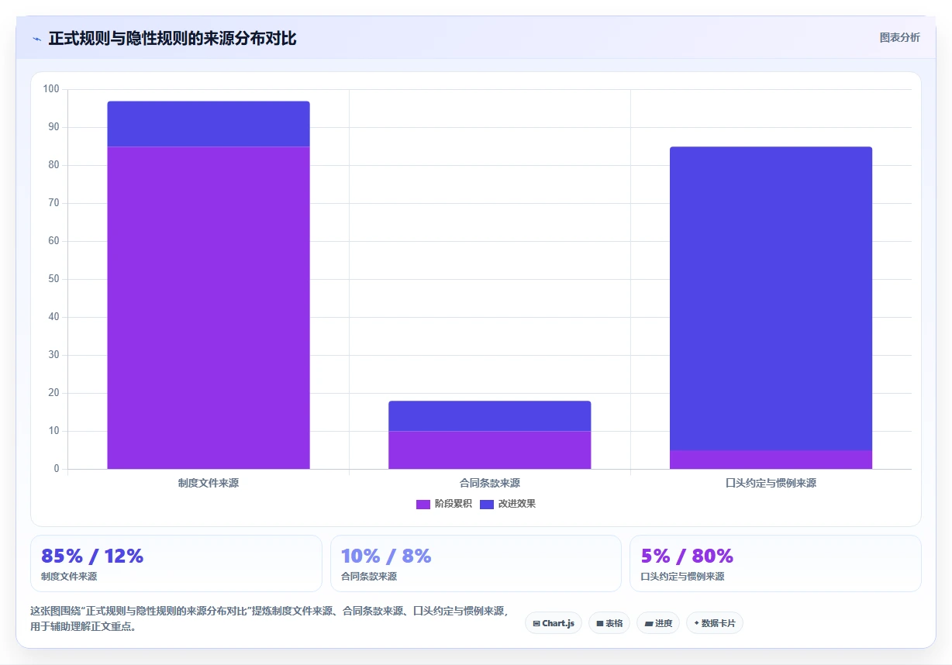Open the 5% / 80% data card

click(775, 563)
